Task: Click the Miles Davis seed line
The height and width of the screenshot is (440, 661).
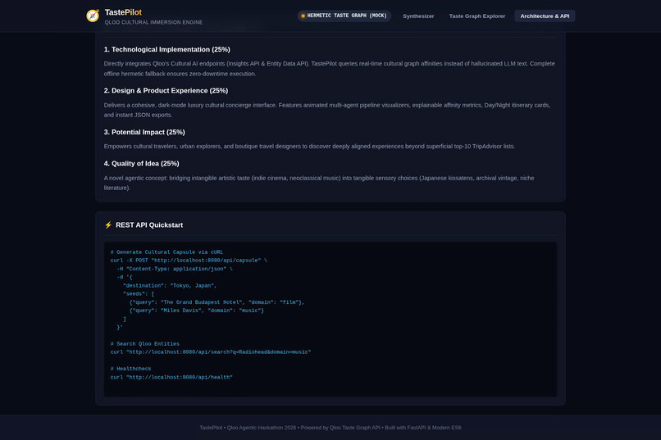Action: (x=197, y=311)
